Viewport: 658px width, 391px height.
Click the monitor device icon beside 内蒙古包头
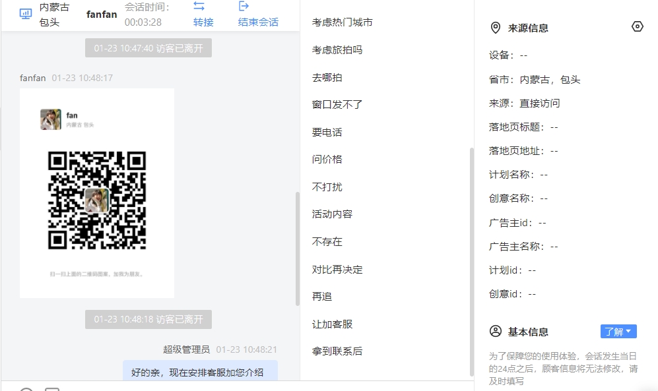[26, 14]
